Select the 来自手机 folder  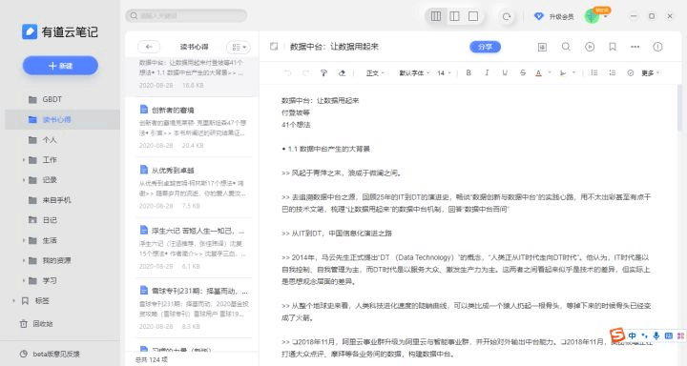(x=63, y=200)
